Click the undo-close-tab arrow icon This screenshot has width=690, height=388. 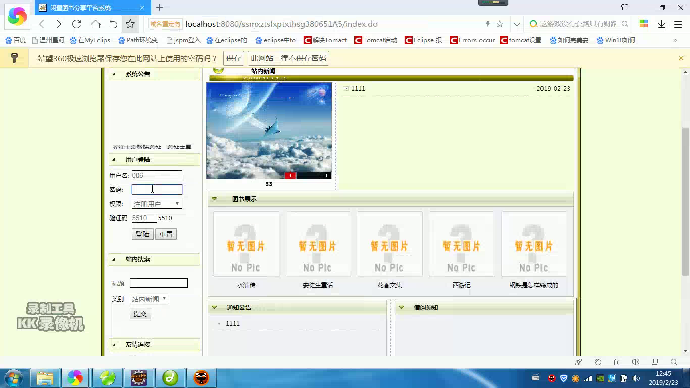click(113, 24)
